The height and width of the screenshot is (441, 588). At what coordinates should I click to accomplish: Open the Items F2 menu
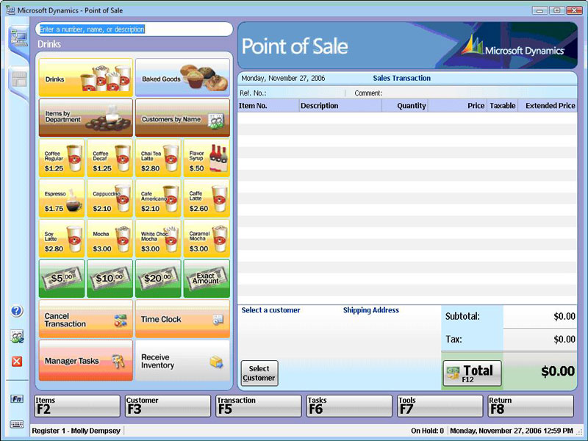(76, 405)
